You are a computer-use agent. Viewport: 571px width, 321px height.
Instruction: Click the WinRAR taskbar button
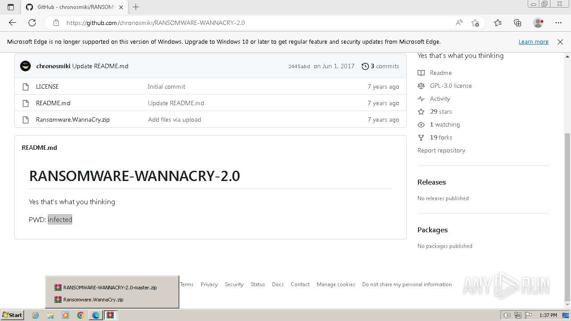pos(111,315)
